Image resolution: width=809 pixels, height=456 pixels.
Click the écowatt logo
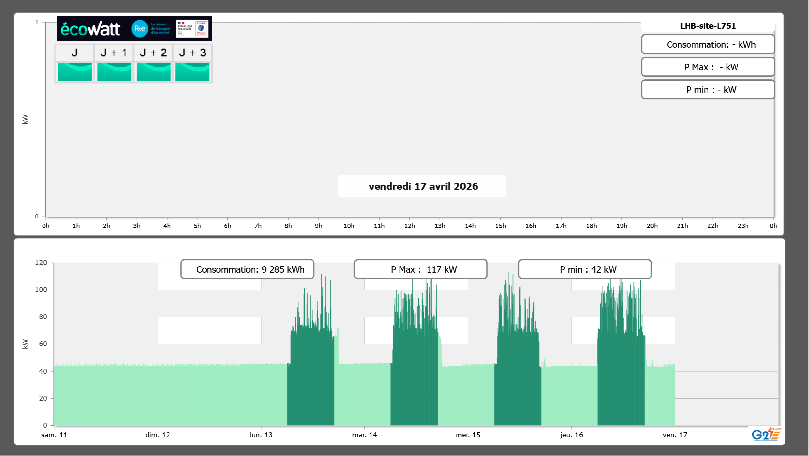tap(90, 29)
